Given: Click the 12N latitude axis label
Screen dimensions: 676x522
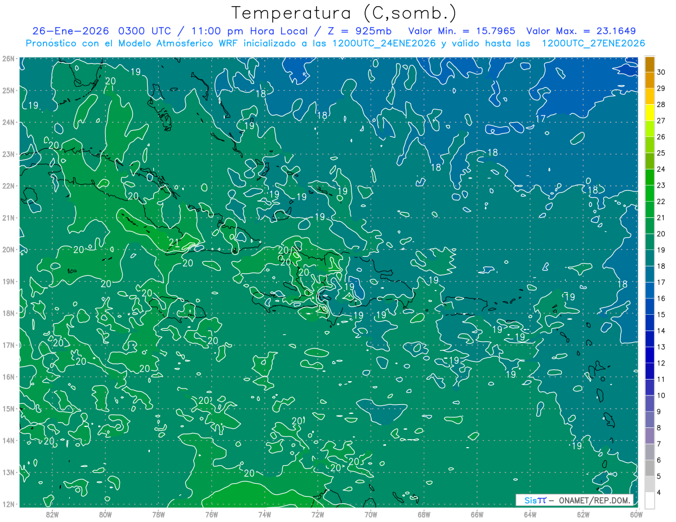Looking at the screenshot, I should point(8,504).
